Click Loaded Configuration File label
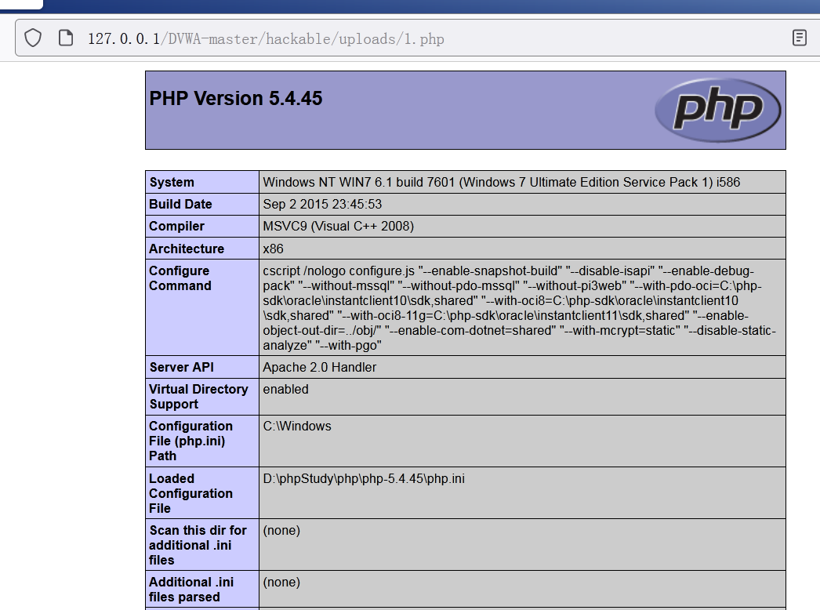 (x=190, y=493)
